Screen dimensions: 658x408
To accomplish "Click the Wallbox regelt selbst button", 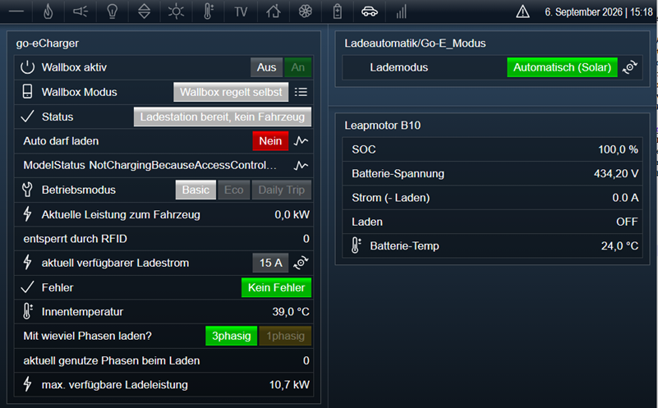I will click(231, 92).
